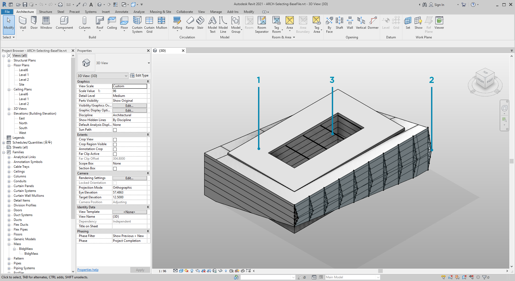Switch to the Annotate ribbon tab
This screenshot has width=515, height=281.
click(122, 12)
